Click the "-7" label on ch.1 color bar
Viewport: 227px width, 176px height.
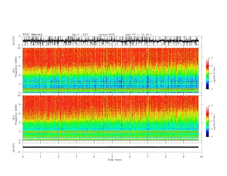point(211,89)
